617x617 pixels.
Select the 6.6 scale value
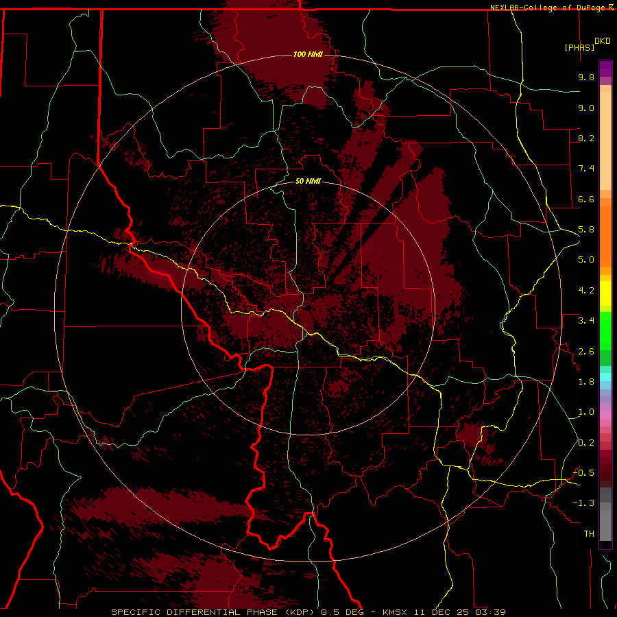pos(586,199)
